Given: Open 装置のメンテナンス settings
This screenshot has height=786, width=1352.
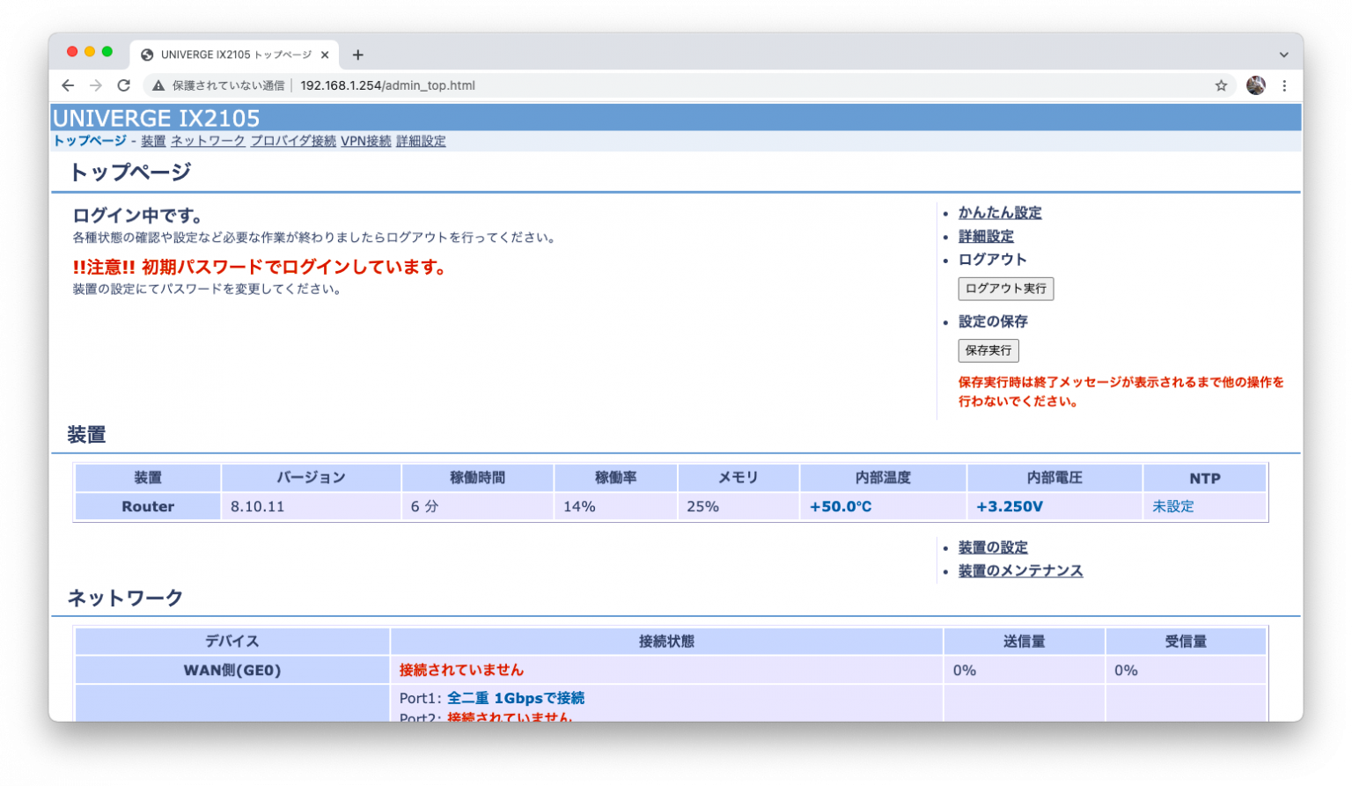Looking at the screenshot, I should [1021, 570].
